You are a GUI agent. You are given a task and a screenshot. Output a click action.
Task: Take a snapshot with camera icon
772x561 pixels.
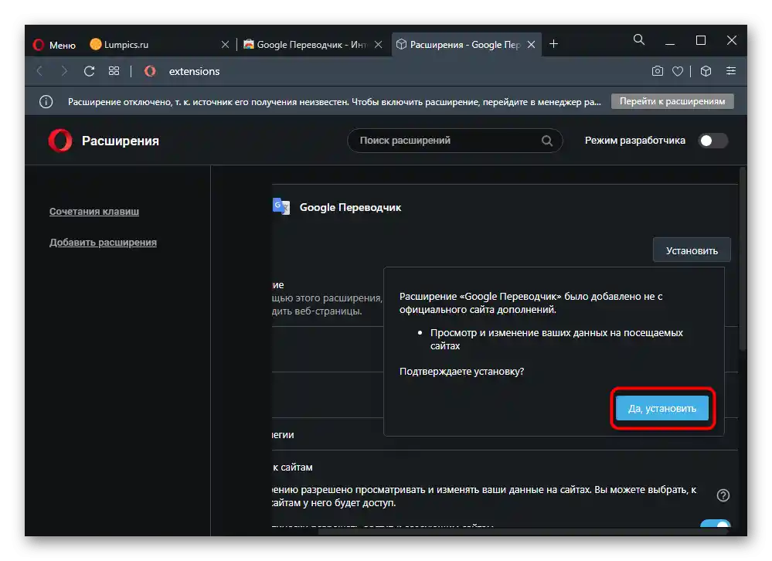click(x=658, y=71)
